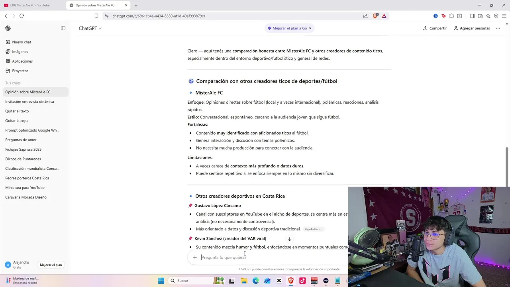Open the Brave Rewards triangle icon
The image size is (510, 287).
coord(384,16)
